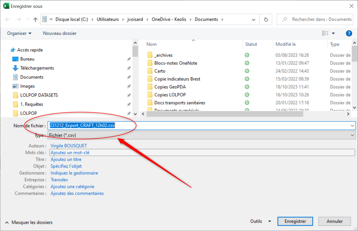The height and width of the screenshot is (231, 358).
Task: Click the Excel icon in the title bar
Action: pos(6,6)
